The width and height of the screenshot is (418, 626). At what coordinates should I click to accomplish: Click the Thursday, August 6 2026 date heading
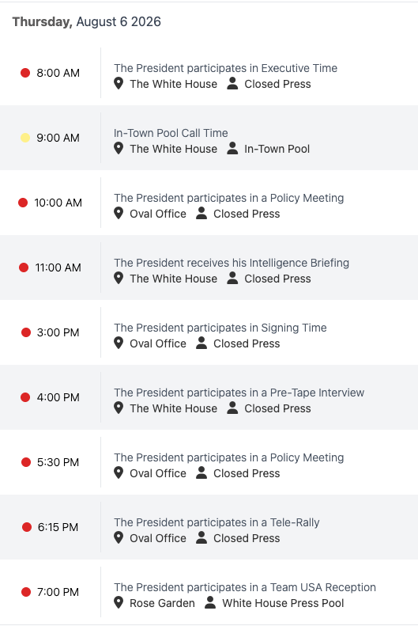(x=86, y=21)
